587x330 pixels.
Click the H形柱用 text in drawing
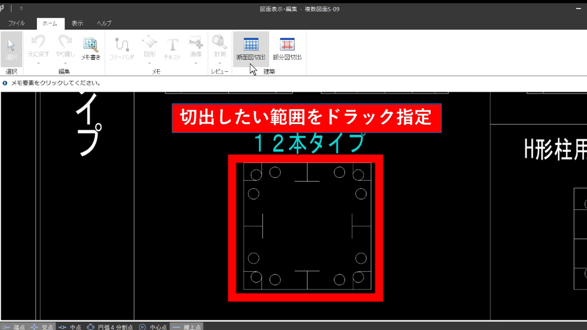[x=555, y=149]
